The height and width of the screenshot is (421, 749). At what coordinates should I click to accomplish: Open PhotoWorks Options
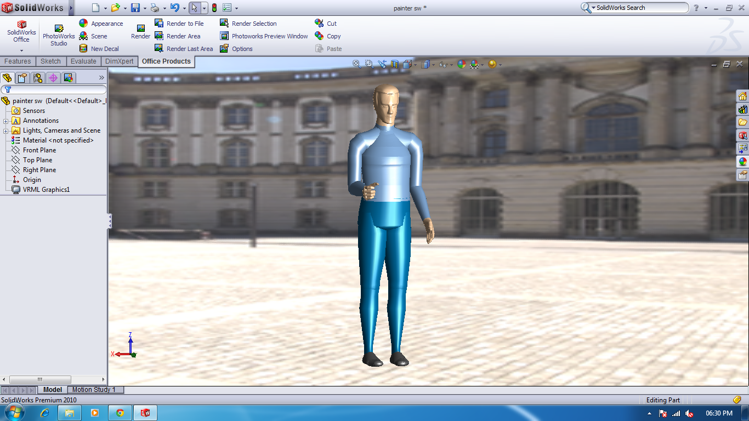point(236,49)
